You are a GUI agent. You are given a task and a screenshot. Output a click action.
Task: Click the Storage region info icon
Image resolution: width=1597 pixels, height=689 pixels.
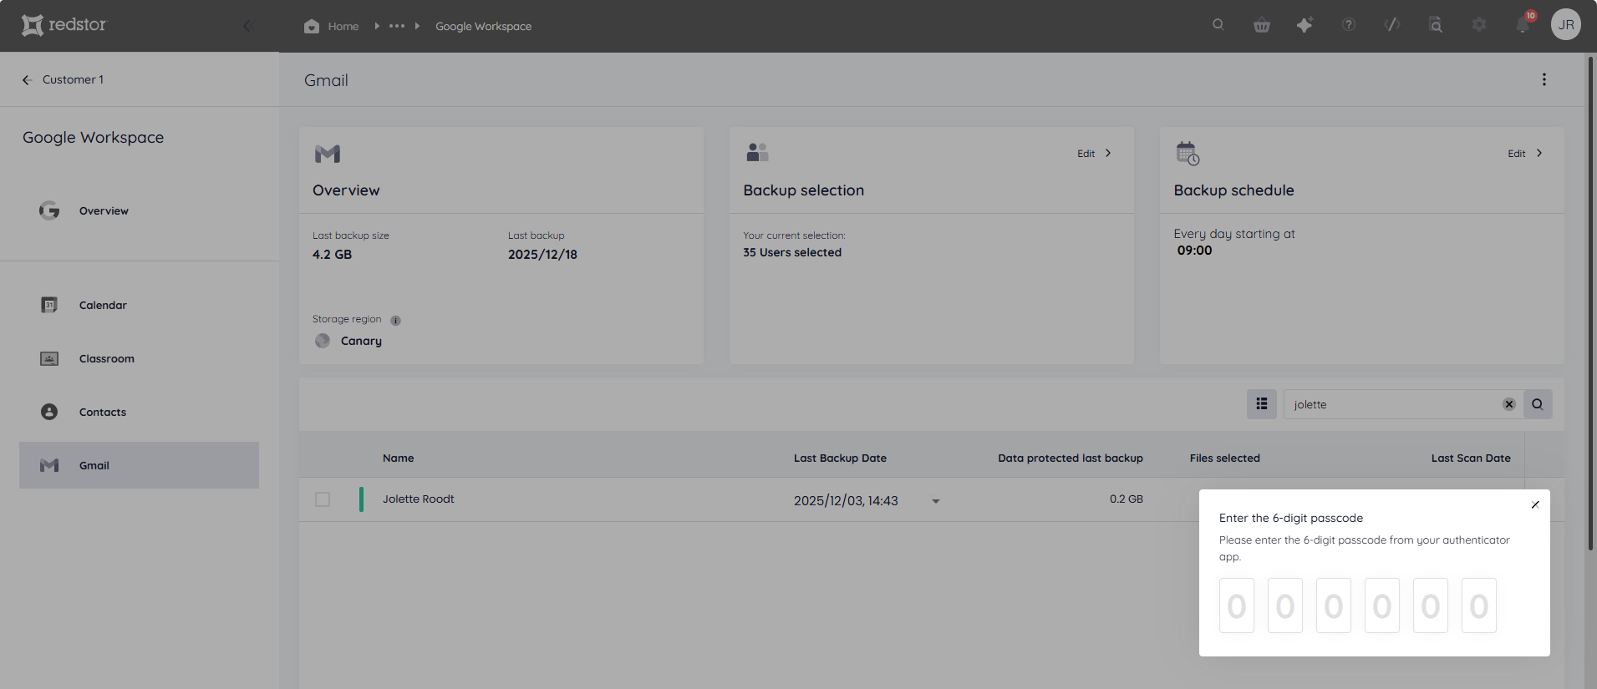395,320
